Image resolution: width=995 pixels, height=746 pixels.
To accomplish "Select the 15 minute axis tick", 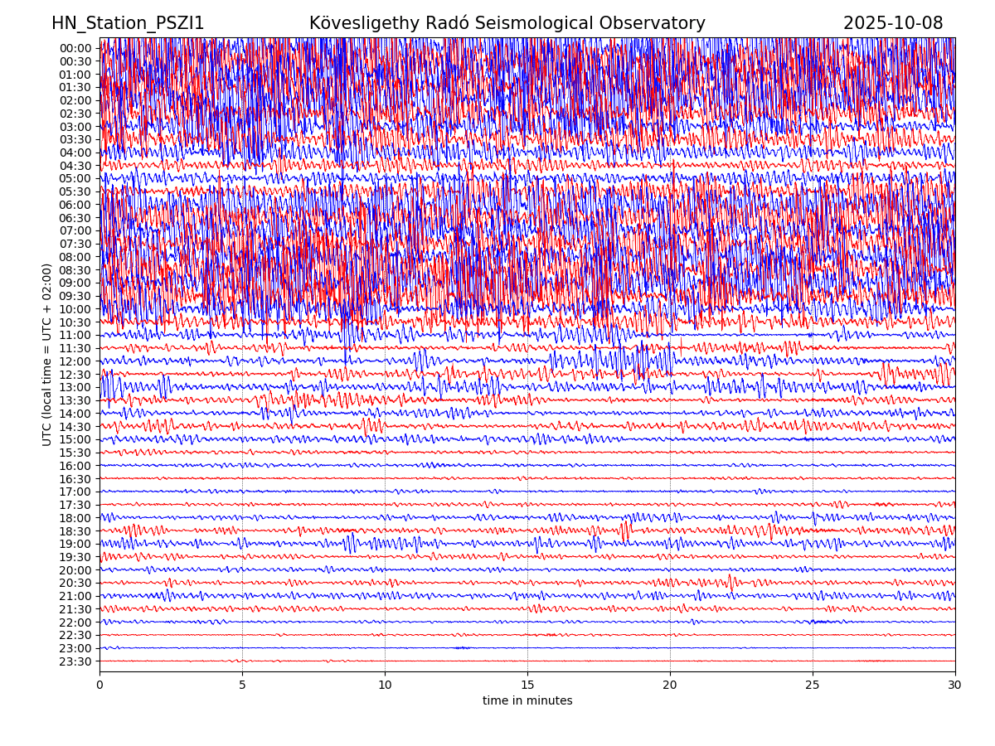I will click(x=527, y=685).
